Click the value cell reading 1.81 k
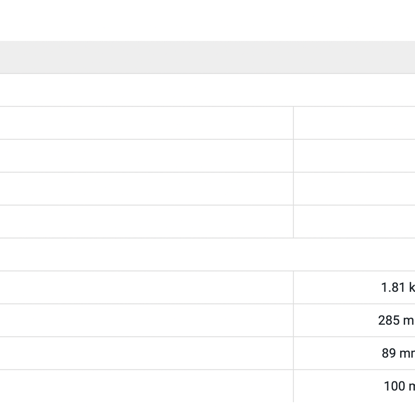 pos(355,287)
